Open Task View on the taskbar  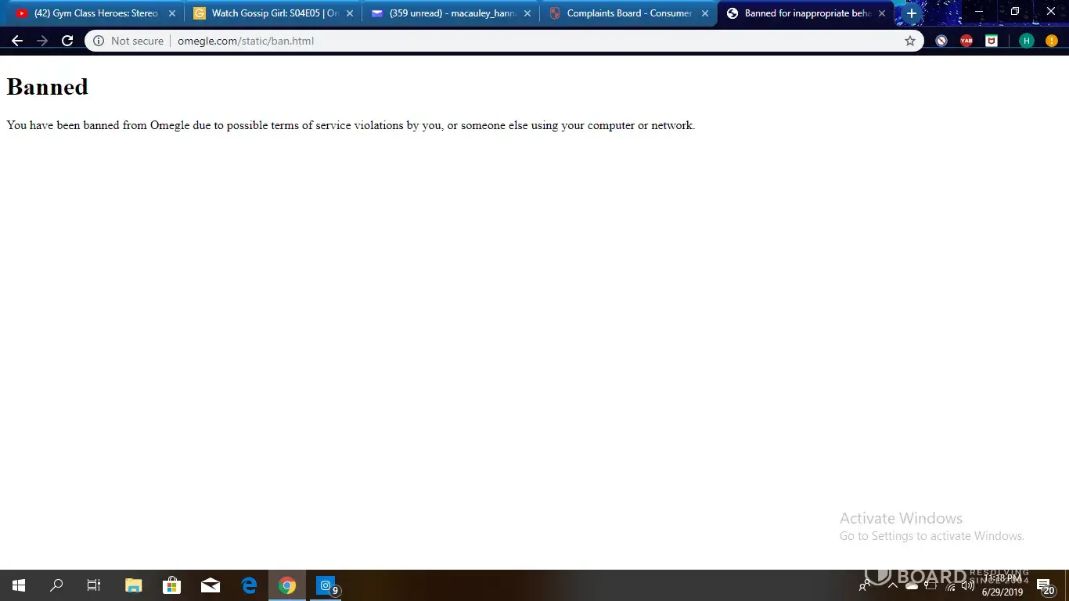(94, 585)
